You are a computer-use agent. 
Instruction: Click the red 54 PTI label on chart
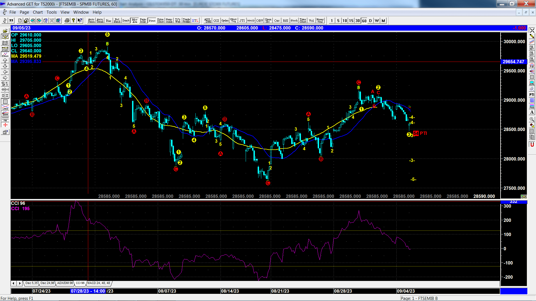[420, 133]
